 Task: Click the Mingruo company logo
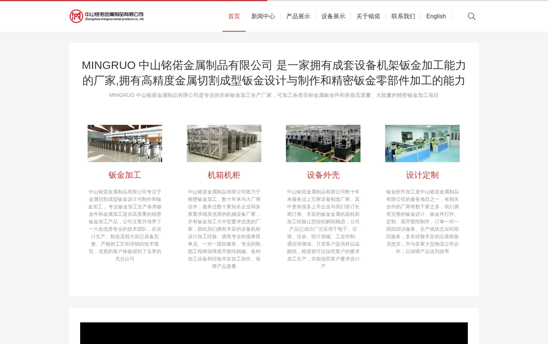[107, 16]
